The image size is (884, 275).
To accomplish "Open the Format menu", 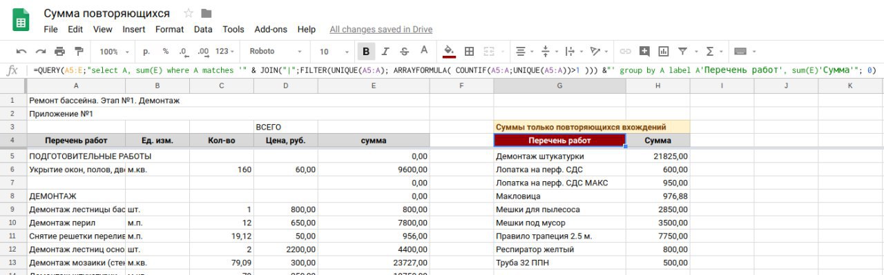I will (x=170, y=30).
